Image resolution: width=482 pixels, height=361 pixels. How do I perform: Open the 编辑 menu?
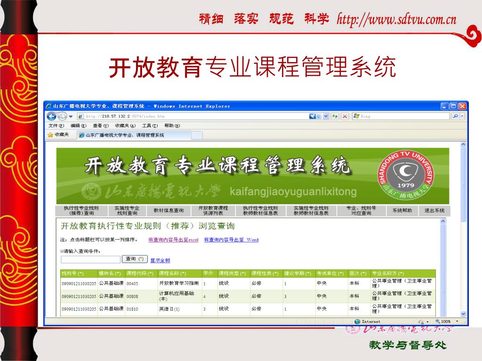coord(79,126)
